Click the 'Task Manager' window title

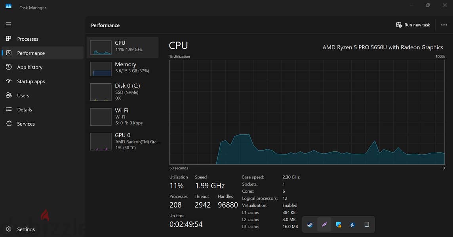pos(32,8)
